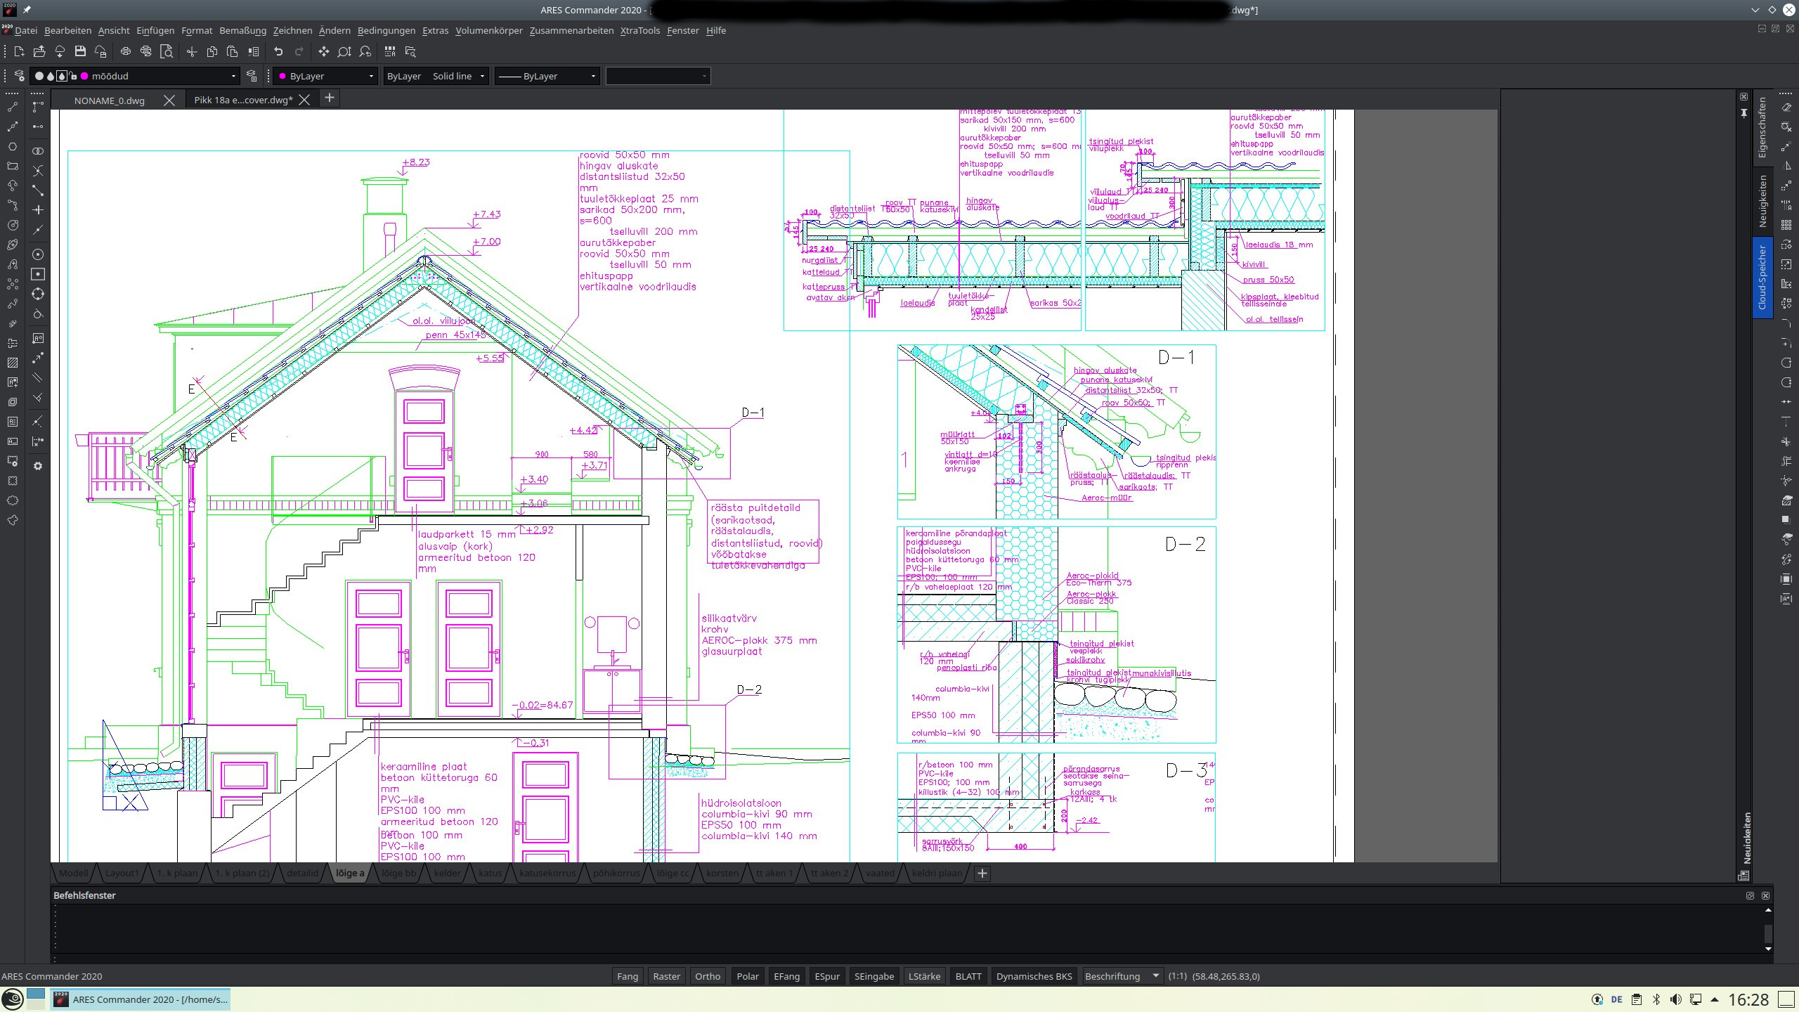Image resolution: width=1799 pixels, height=1012 pixels.
Task: Click the Print icon
Action: (x=125, y=51)
